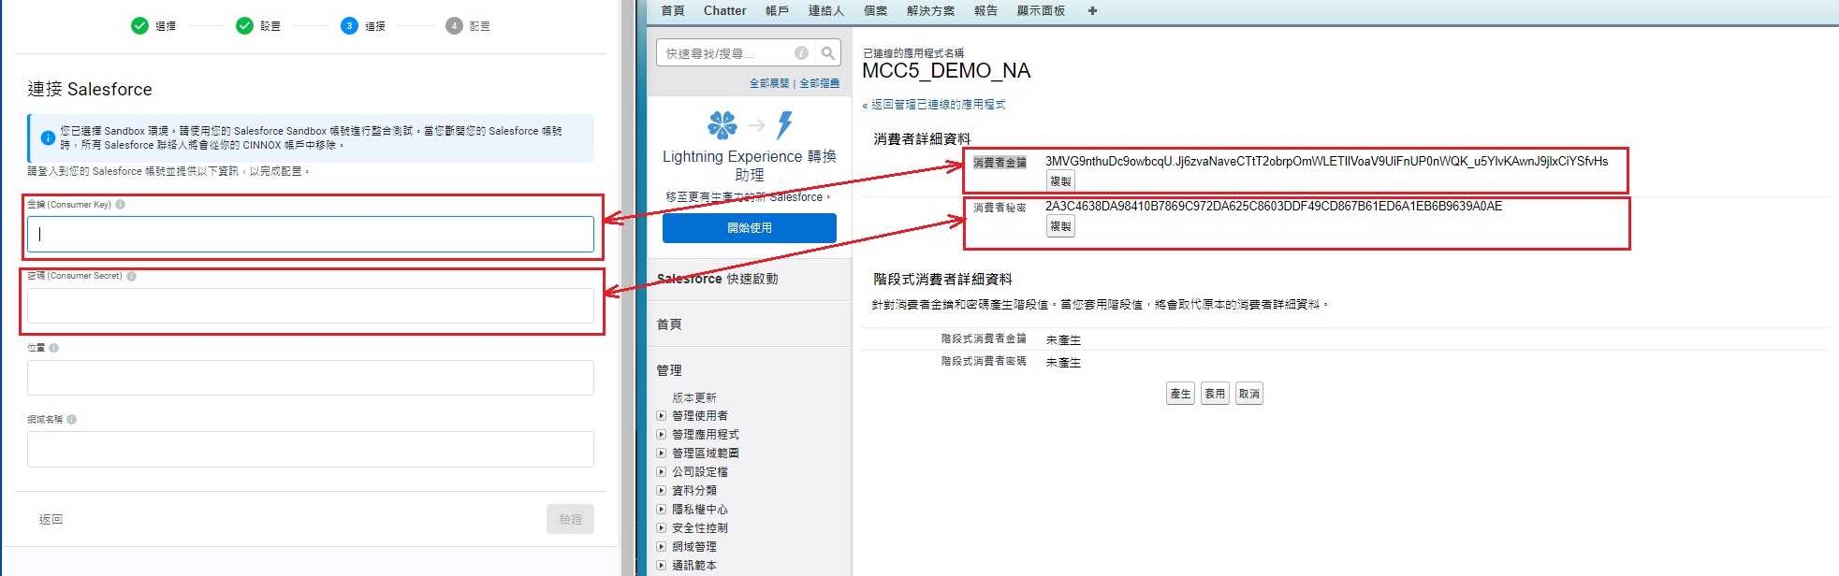Expand 管理區域範圍 tree node
The height and width of the screenshot is (576, 1839).
(662, 454)
